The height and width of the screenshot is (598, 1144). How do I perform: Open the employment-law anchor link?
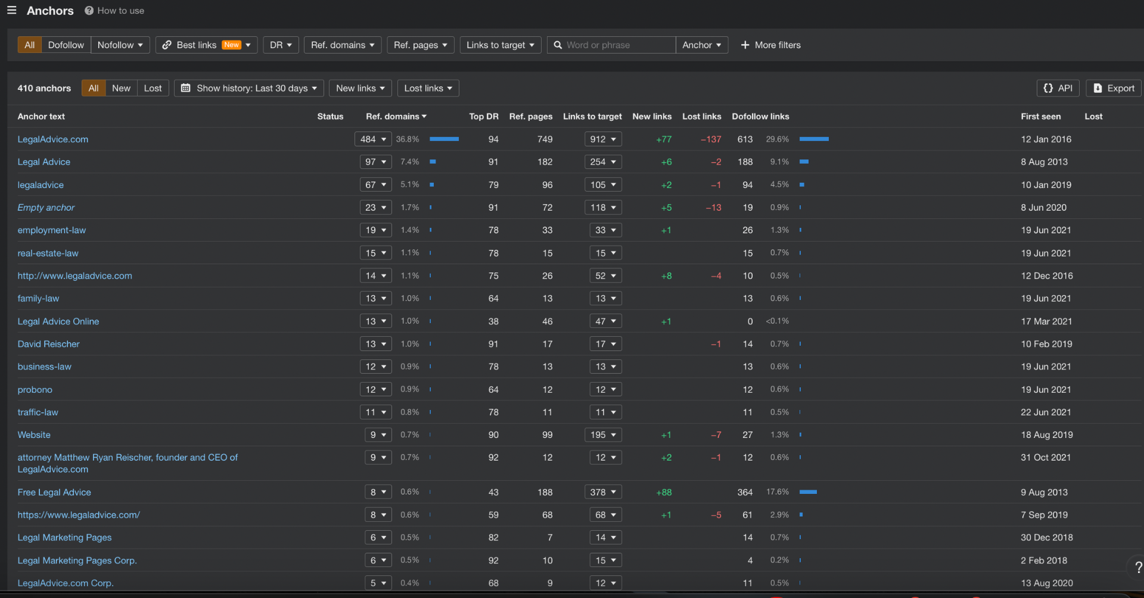[x=52, y=230]
